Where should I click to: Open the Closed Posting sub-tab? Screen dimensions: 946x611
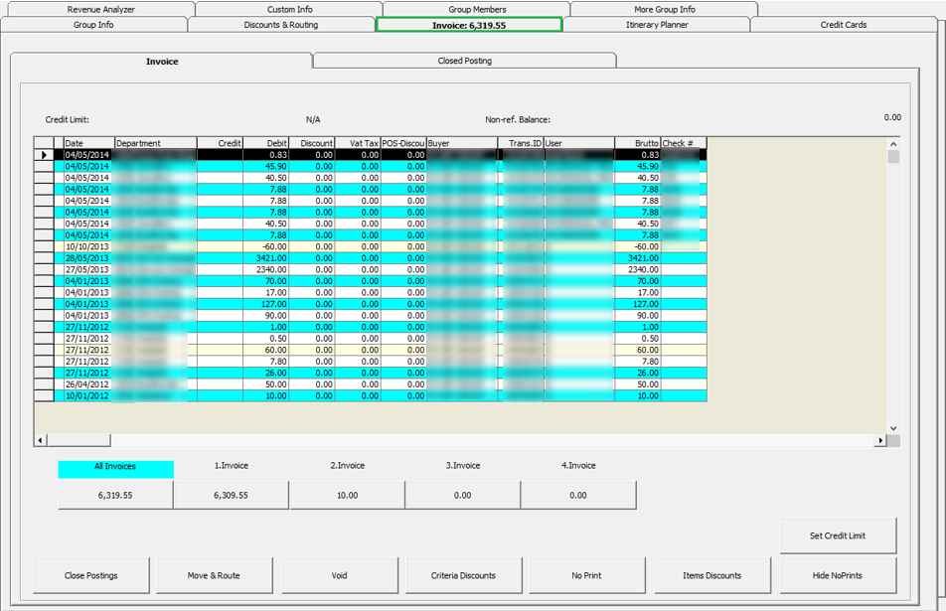(x=465, y=61)
